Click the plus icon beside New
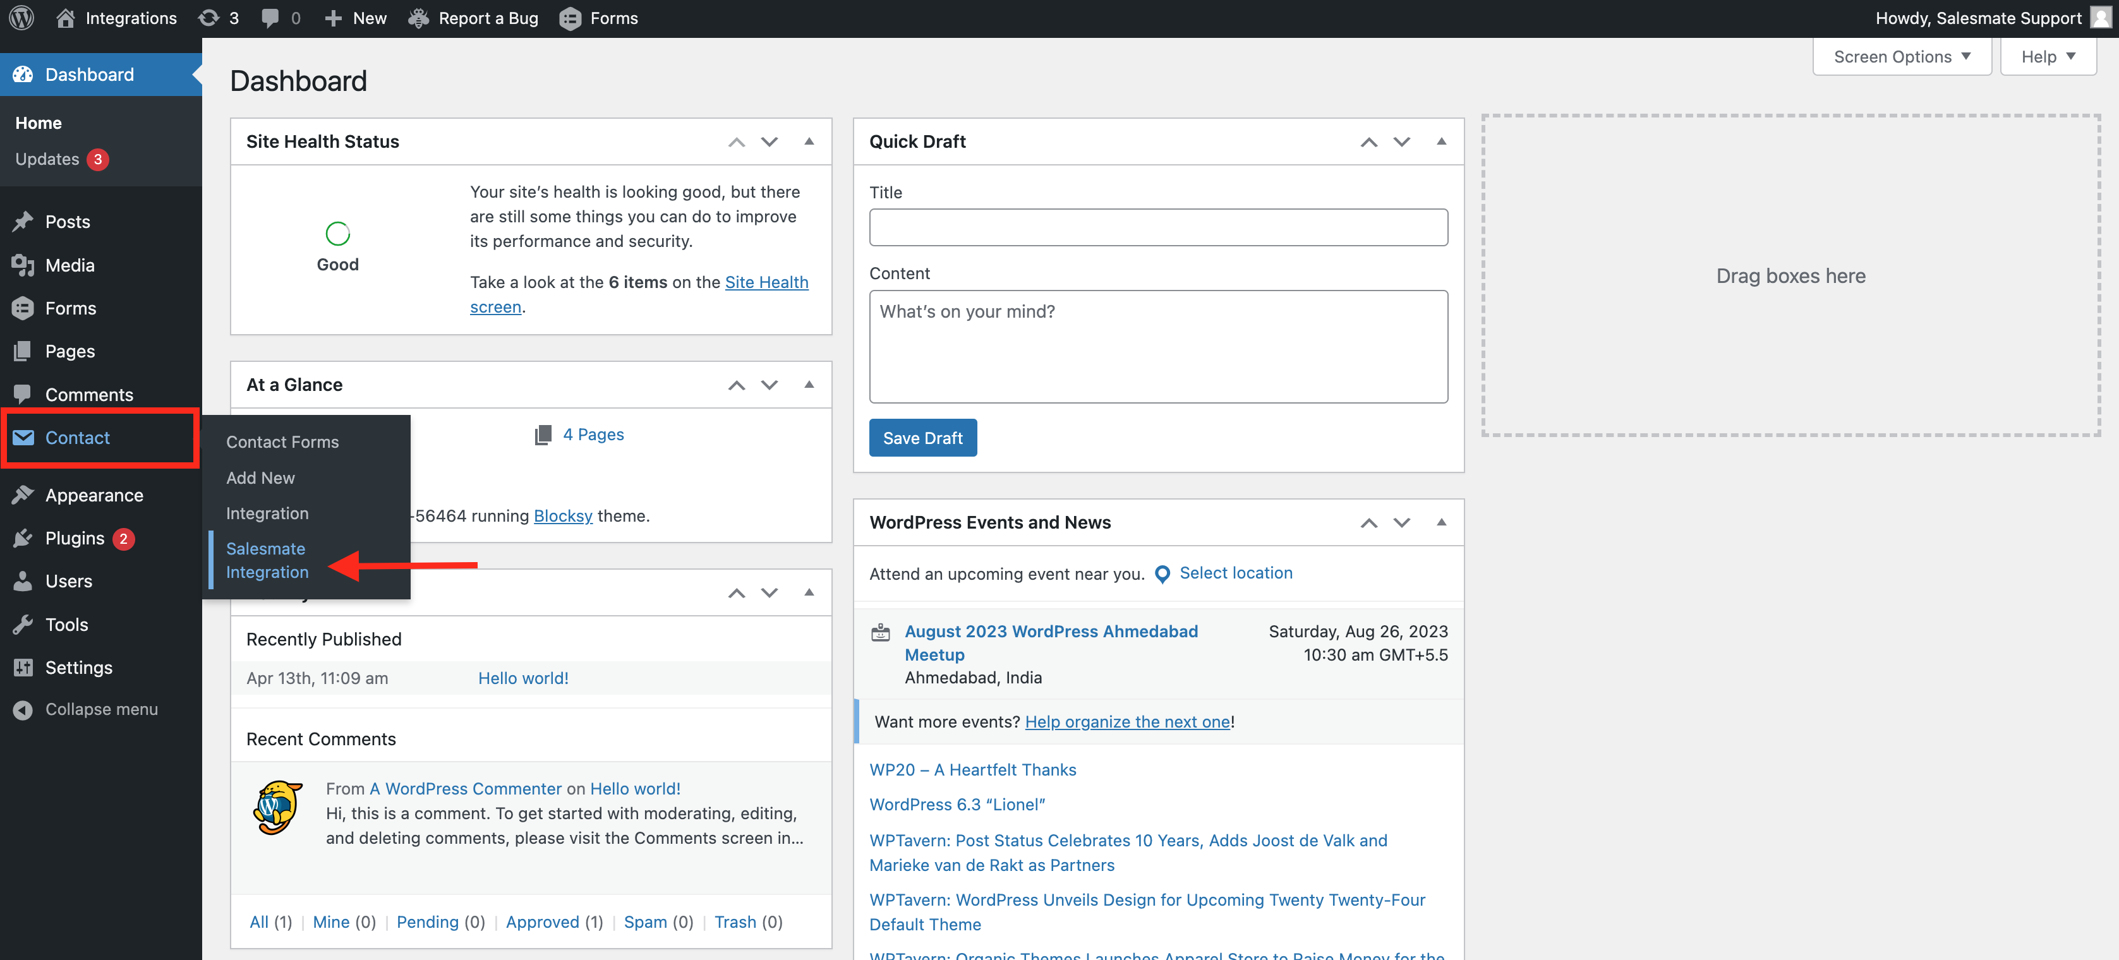The width and height of the screenshot is (2119, 960). (332, 18)
